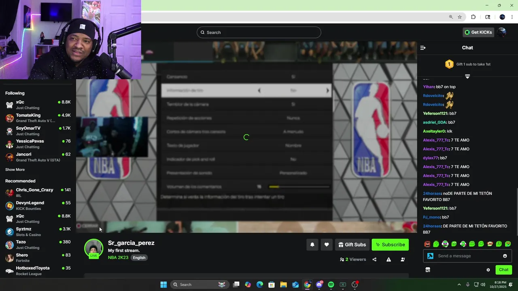Open HotboxedToyota Rocket League channel

coord(38,270)
